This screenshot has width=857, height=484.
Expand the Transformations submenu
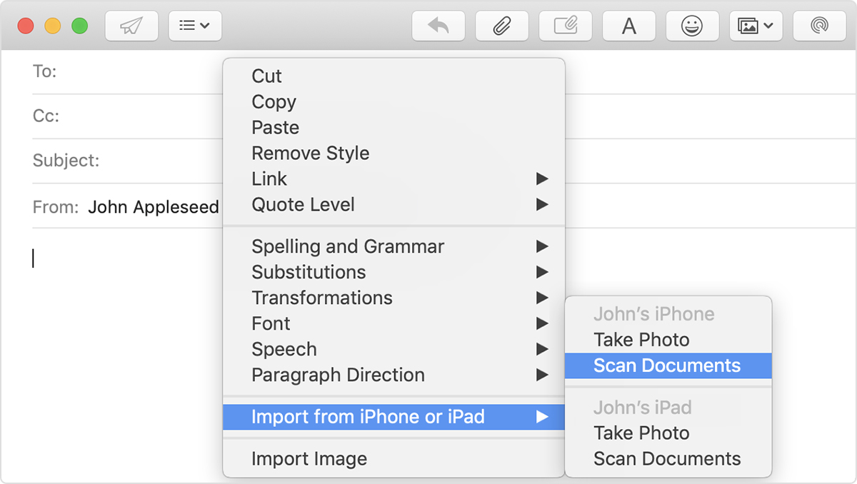click(x=394, y=298)
